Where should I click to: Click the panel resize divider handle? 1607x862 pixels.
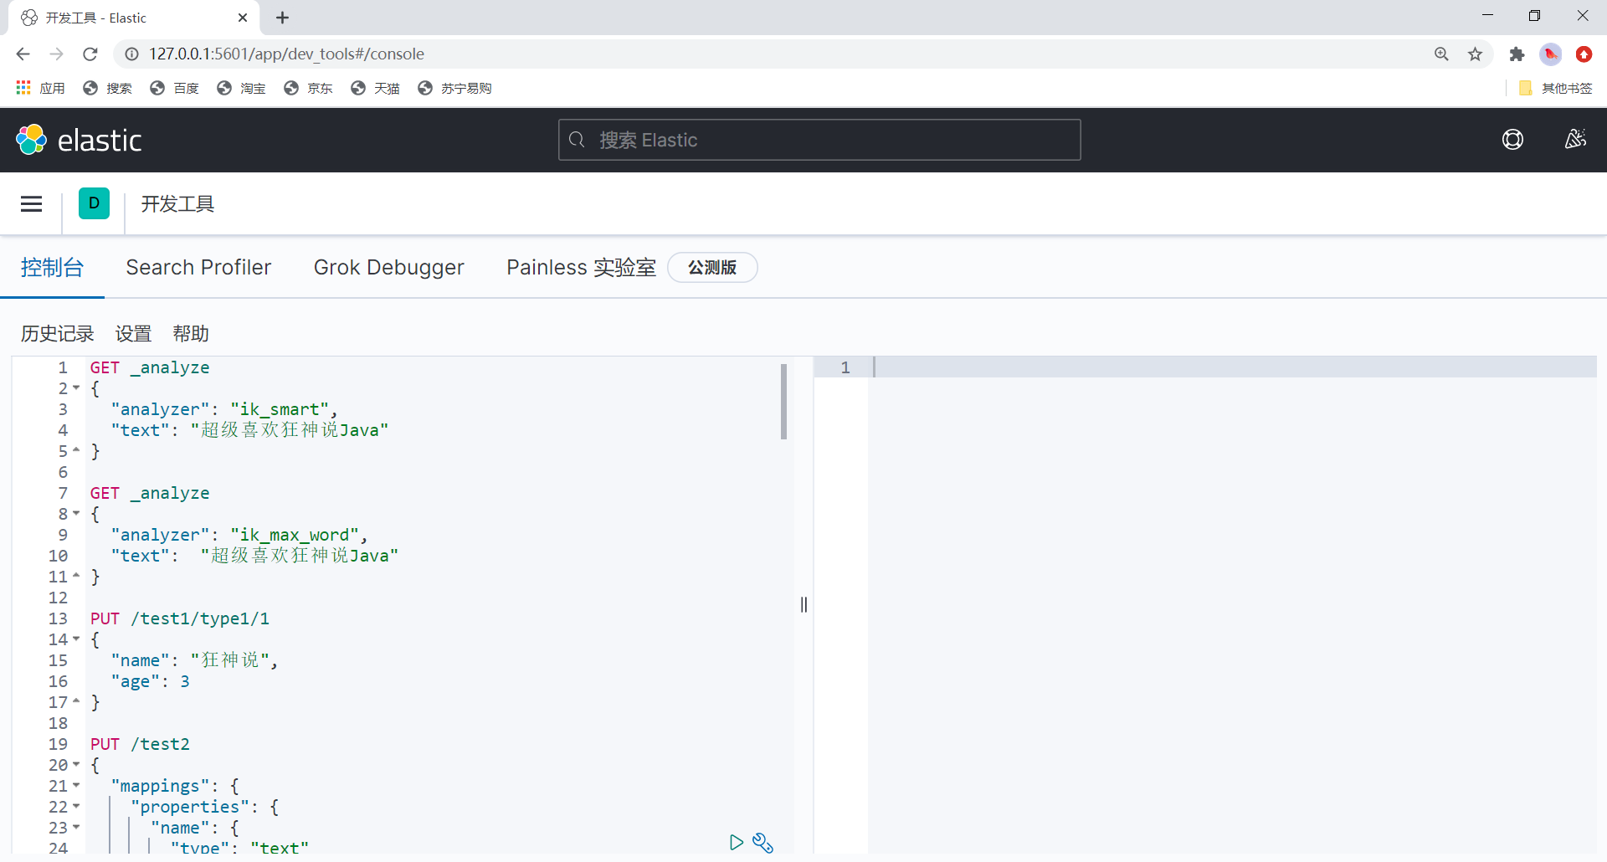803,604
